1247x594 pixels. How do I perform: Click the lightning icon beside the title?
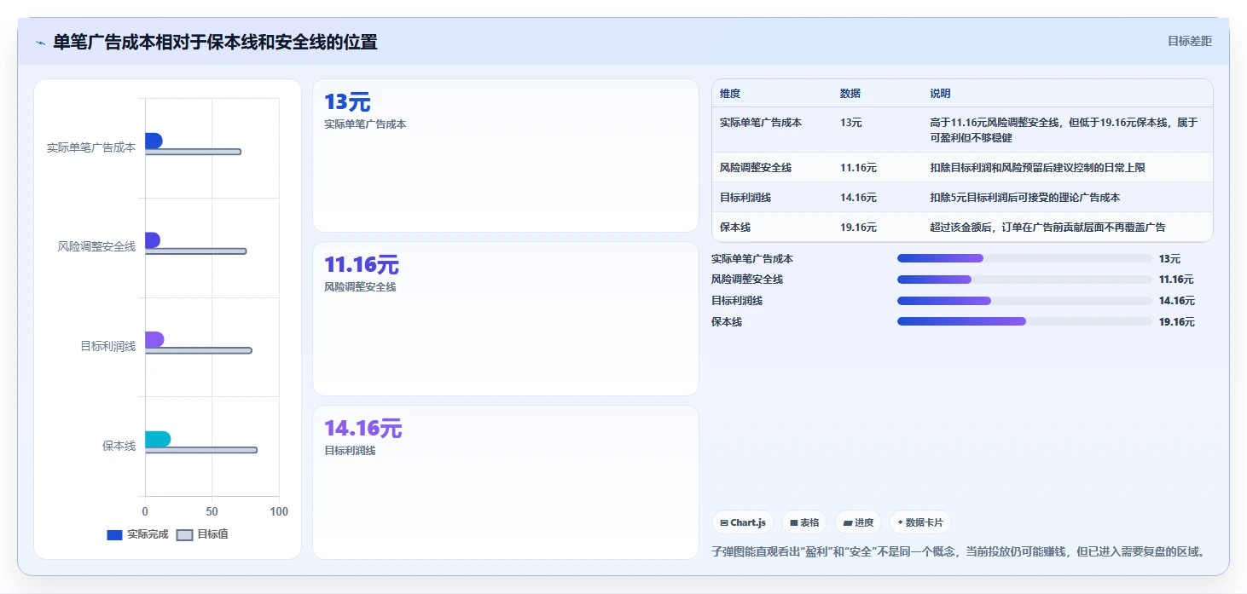pyautogui.click(x=40, y=43)
